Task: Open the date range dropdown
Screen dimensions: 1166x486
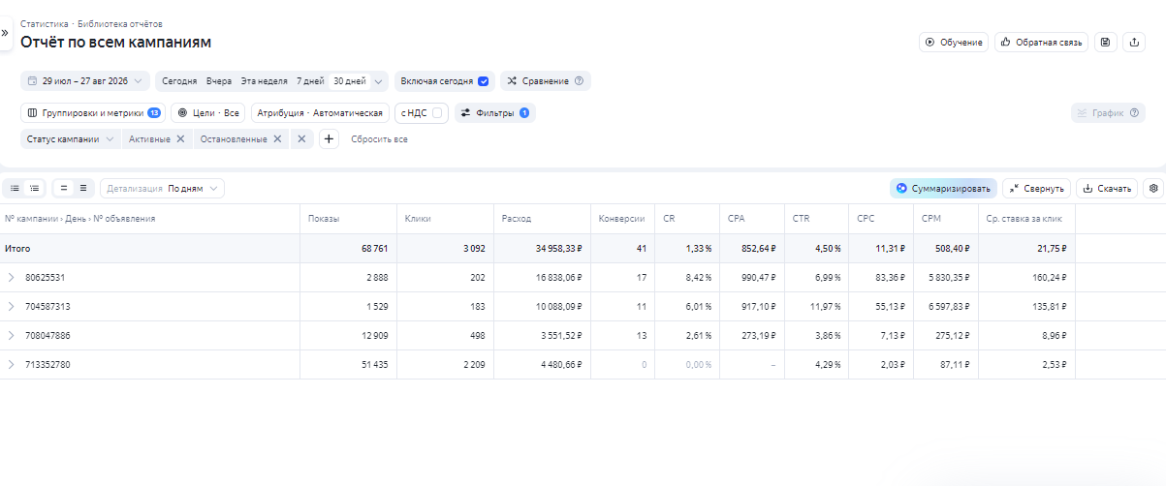Action: [85, 81]
